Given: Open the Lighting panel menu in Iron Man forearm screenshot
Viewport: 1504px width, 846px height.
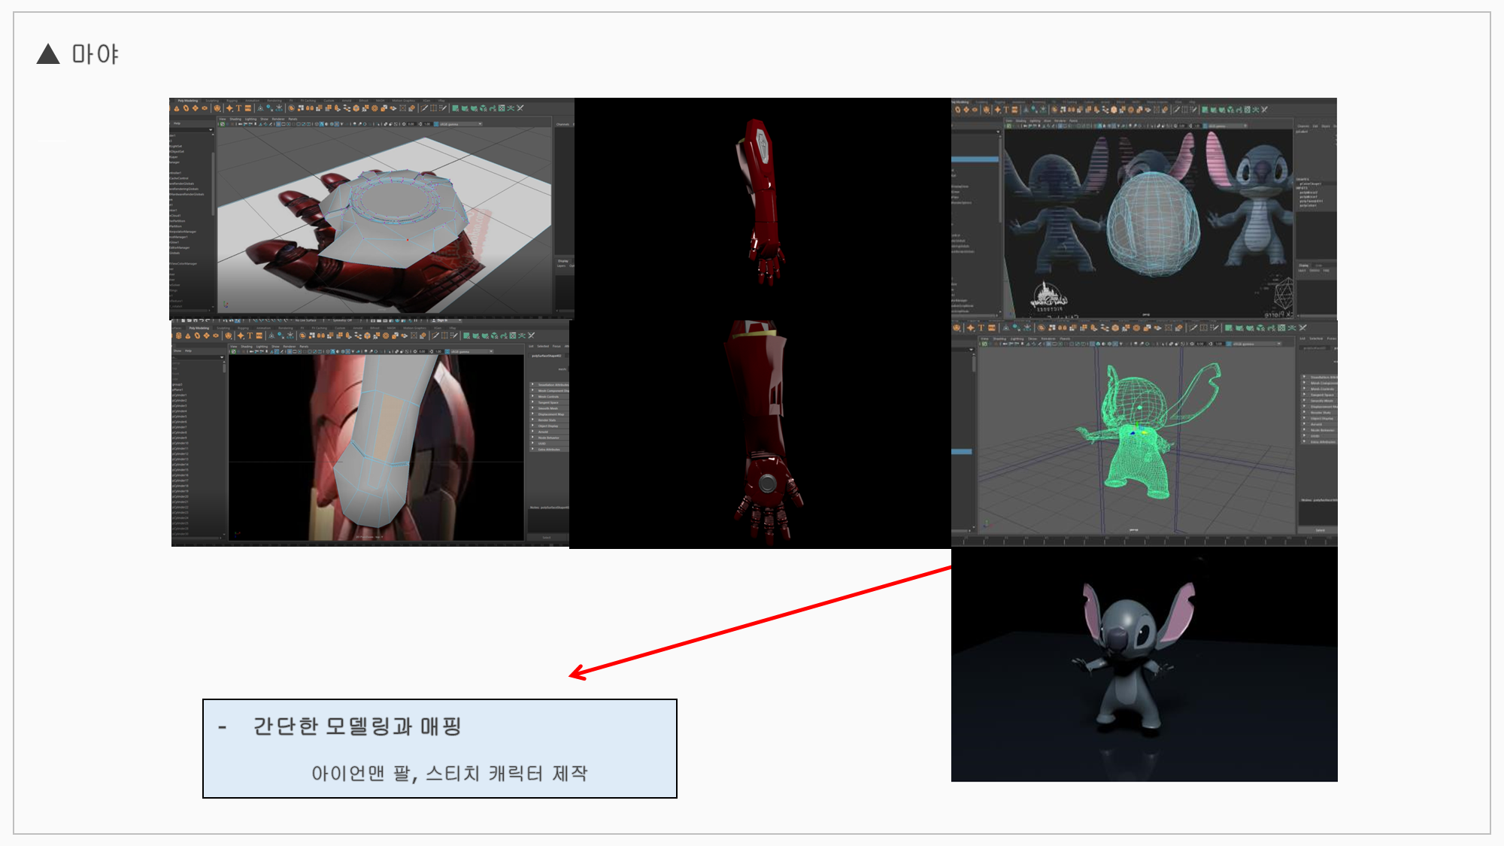Looking at the screenshot, I should pyautogui.click(x=262, y=347).
